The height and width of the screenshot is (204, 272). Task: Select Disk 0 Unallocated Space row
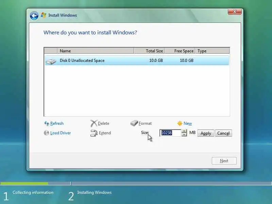137,61
